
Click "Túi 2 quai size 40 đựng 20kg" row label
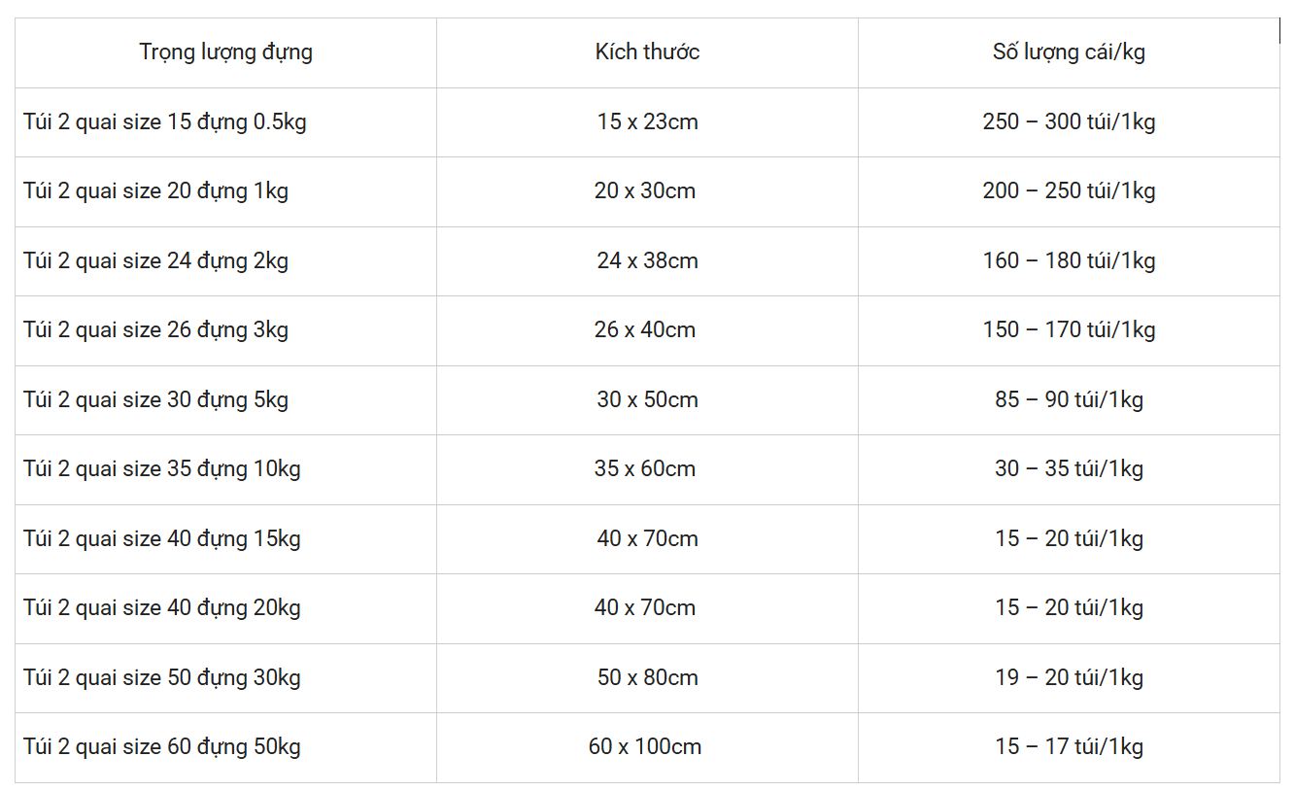point(162,608)
